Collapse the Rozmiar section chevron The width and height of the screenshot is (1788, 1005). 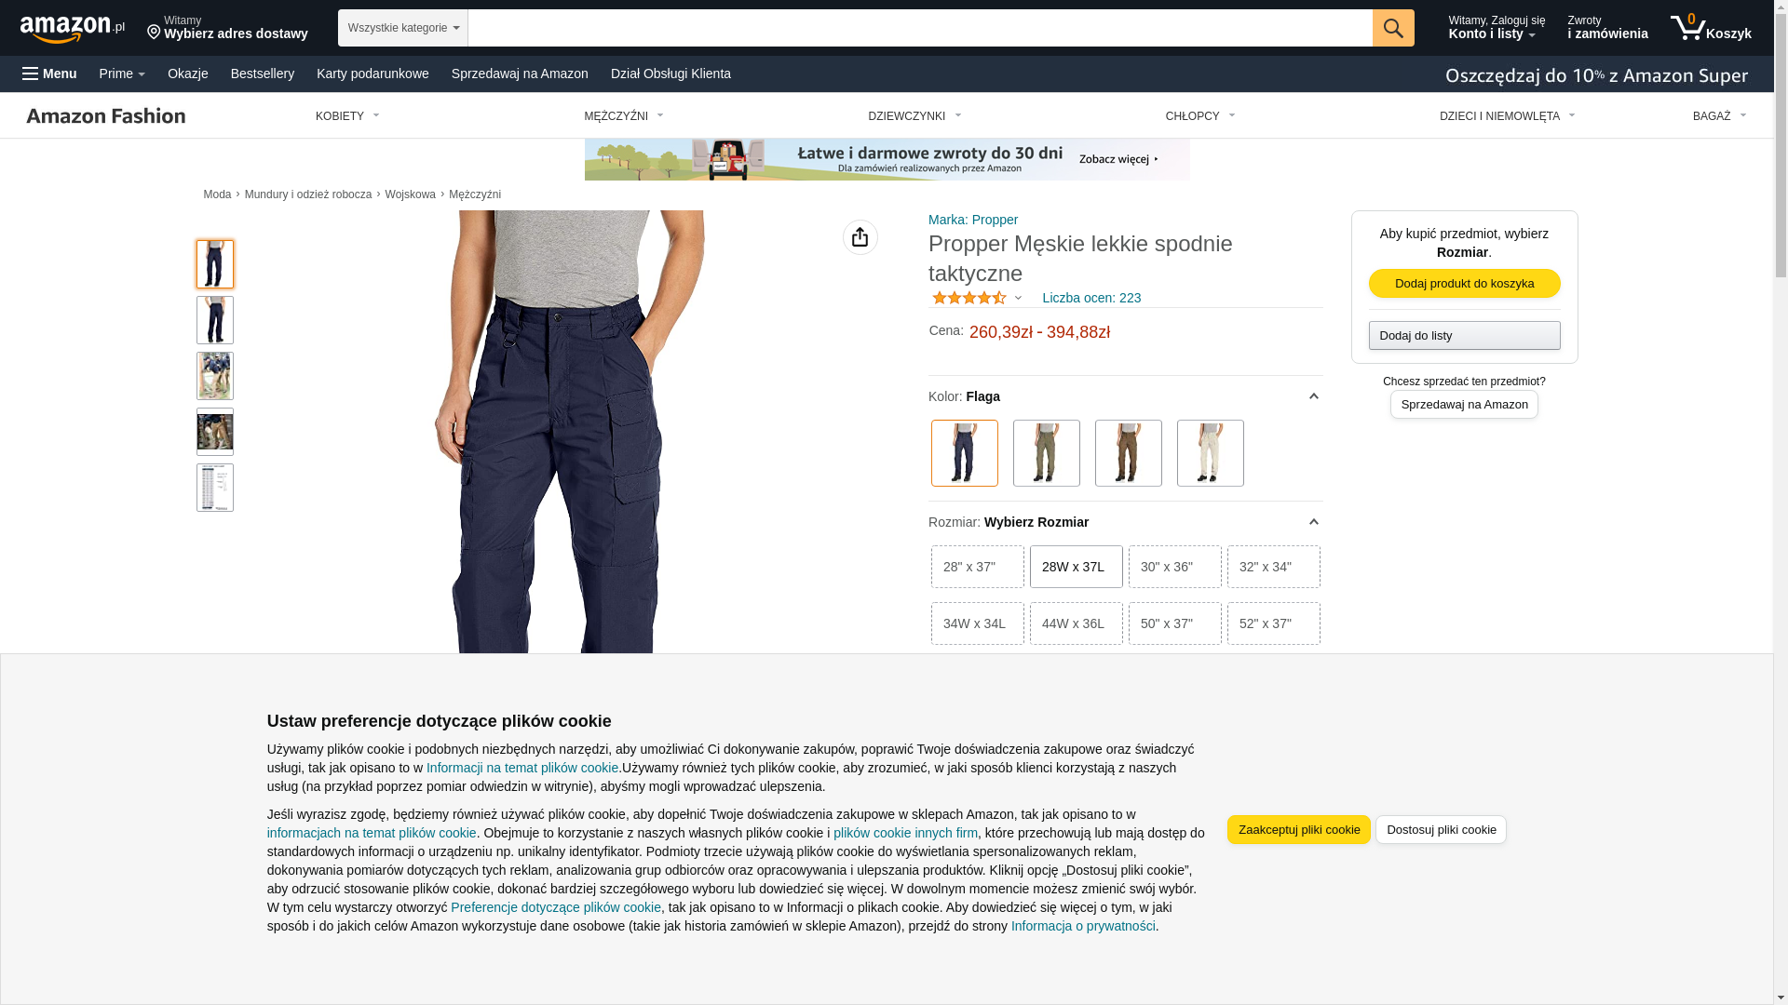coord(1314,522)
